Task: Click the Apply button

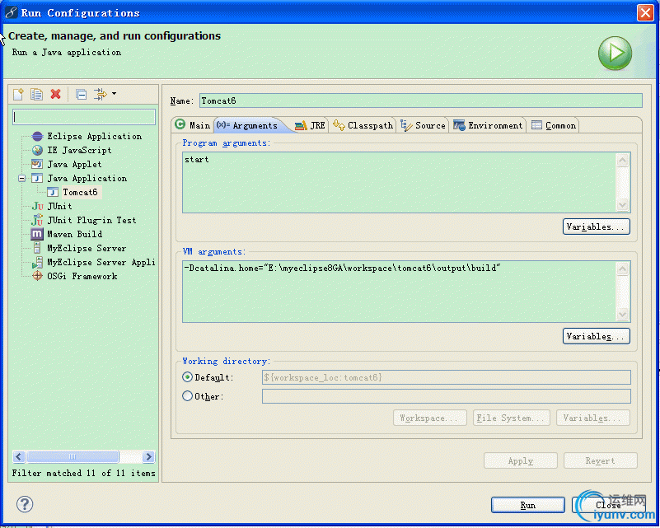Action: pyautogui.click(x=521, y=460)
